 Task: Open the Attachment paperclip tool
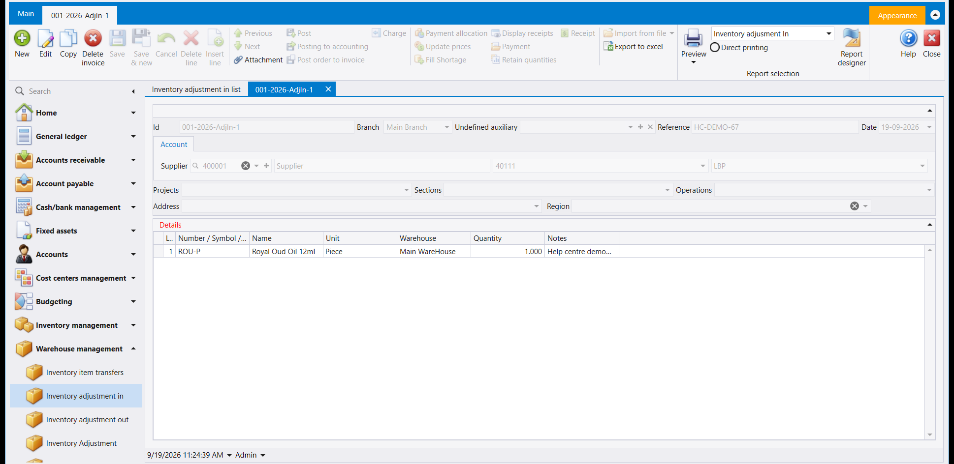pyautogui.click(x=258, y=60)
